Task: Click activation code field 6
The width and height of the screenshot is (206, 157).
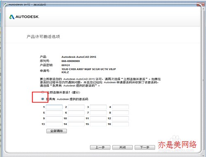Action: point(76,113)
